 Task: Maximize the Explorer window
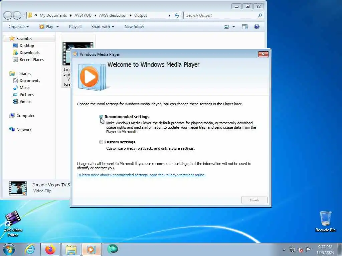(247, 6)
